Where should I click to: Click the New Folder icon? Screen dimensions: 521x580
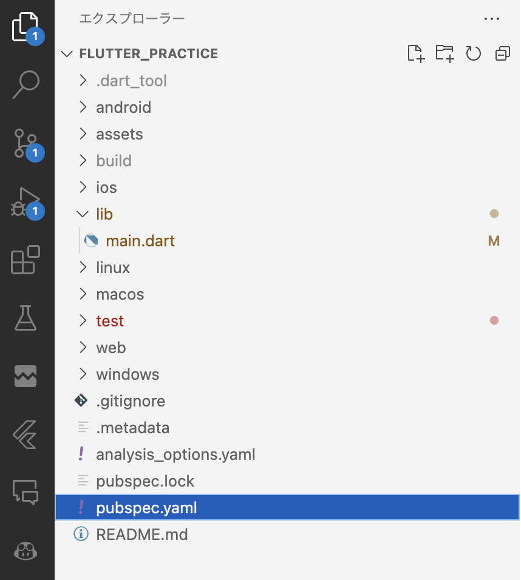pyautogui.click(x=444, y=53)
